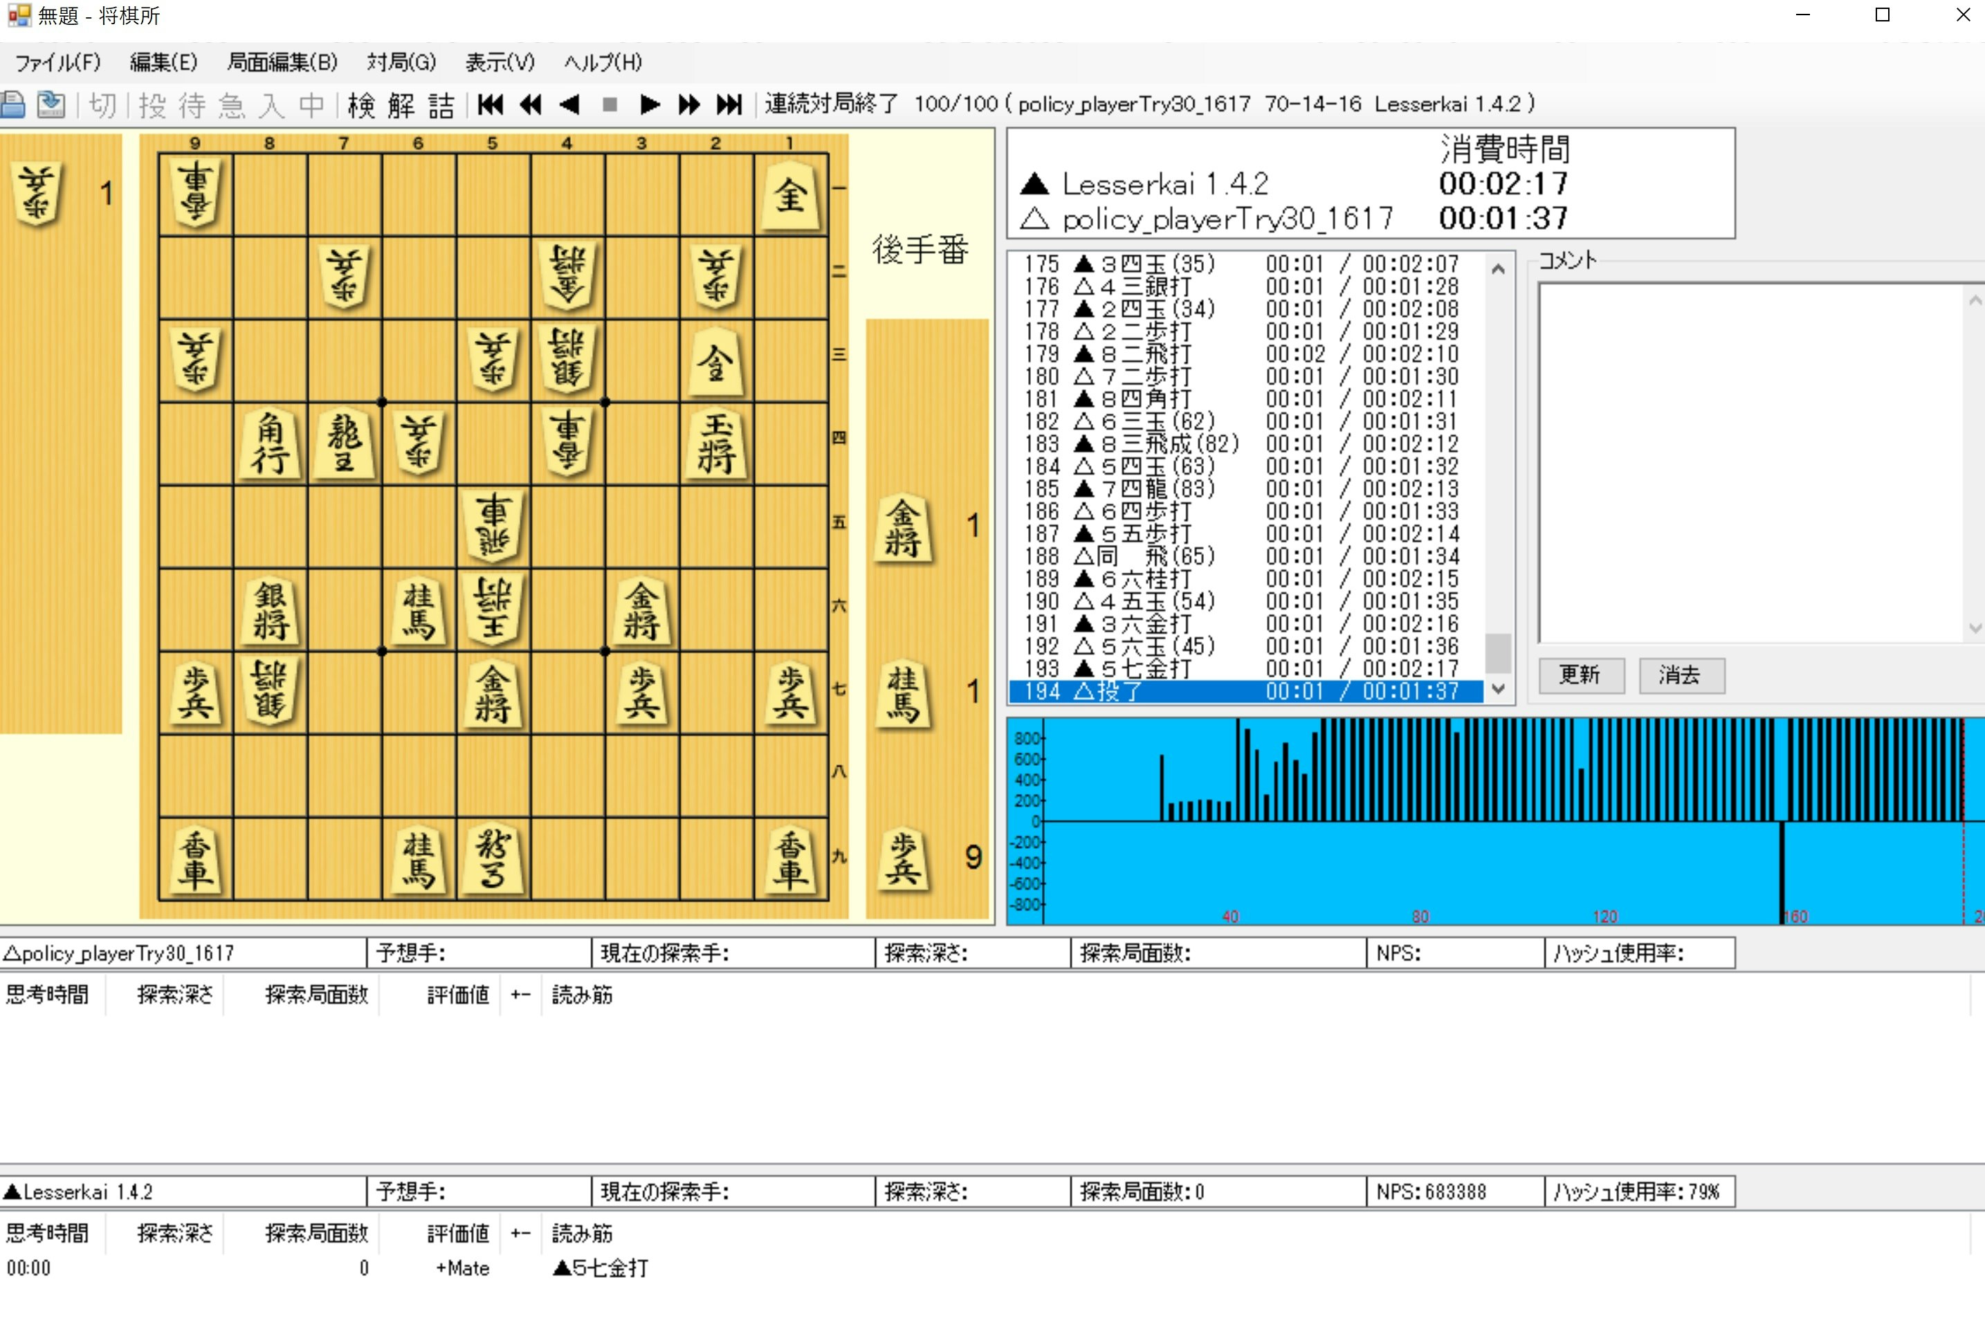
Task: Step back one move
Action: [569, 105]
